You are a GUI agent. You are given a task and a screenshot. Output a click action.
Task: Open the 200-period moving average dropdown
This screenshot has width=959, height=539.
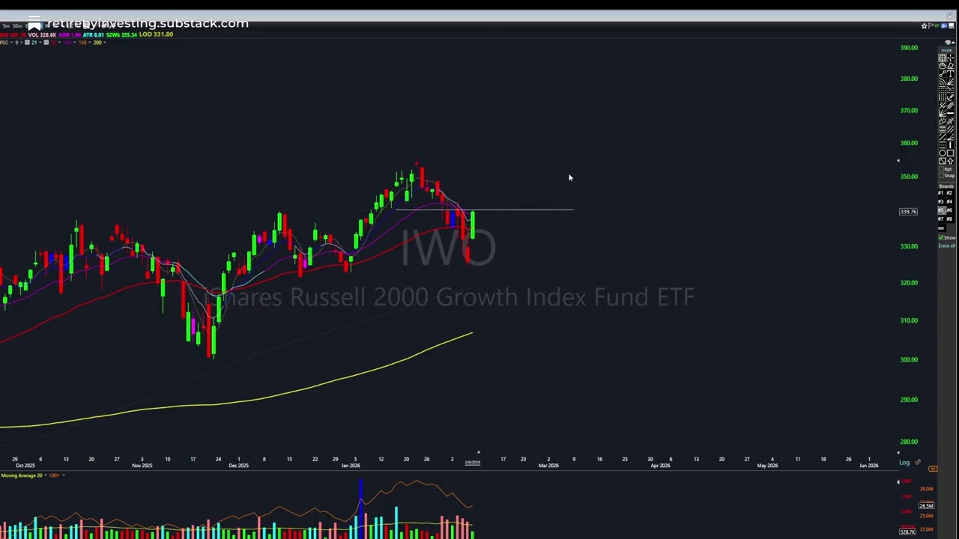105,43
